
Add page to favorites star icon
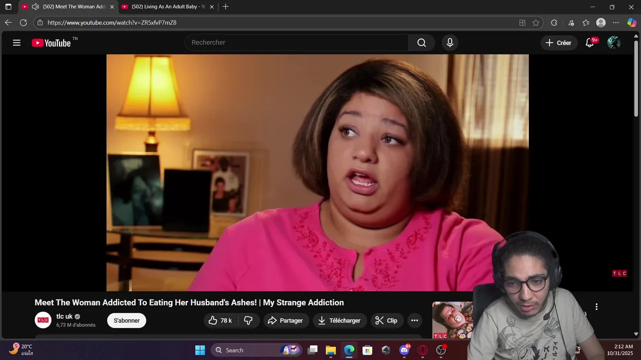pyautogui.click(x=536, y=22)
